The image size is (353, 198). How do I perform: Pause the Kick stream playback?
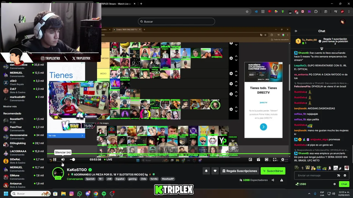coord(55,159)
